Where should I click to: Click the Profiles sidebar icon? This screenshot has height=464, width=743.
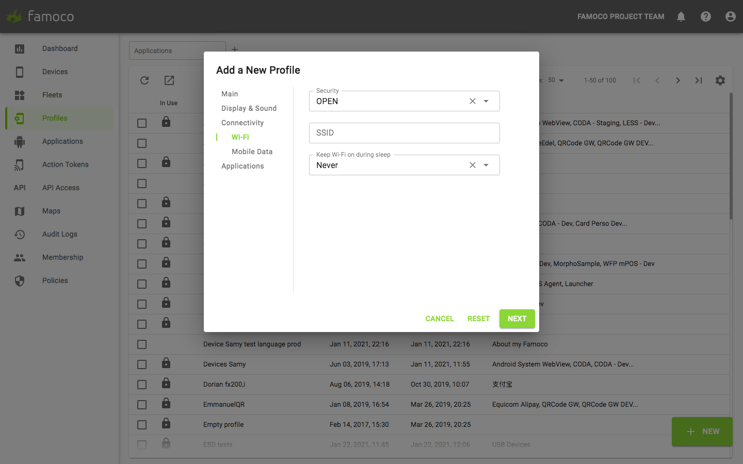click(20, 119)
